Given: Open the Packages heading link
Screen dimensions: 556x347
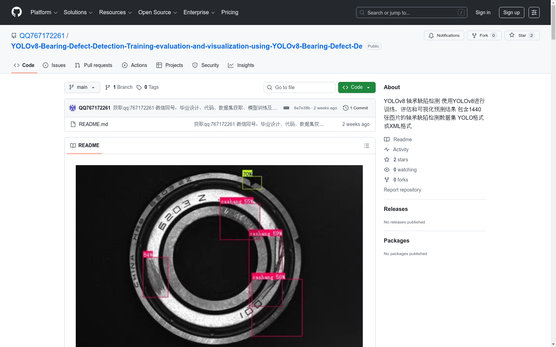Looking at the screenshot, I should [x=396, y=240].
